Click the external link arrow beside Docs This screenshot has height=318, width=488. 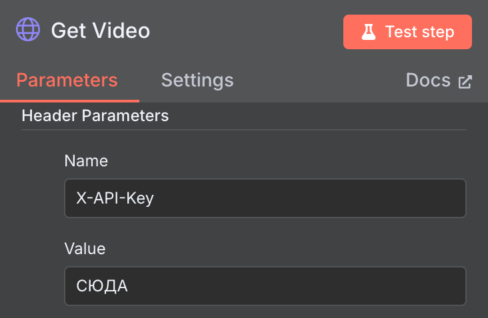click(x=465, y=82)
